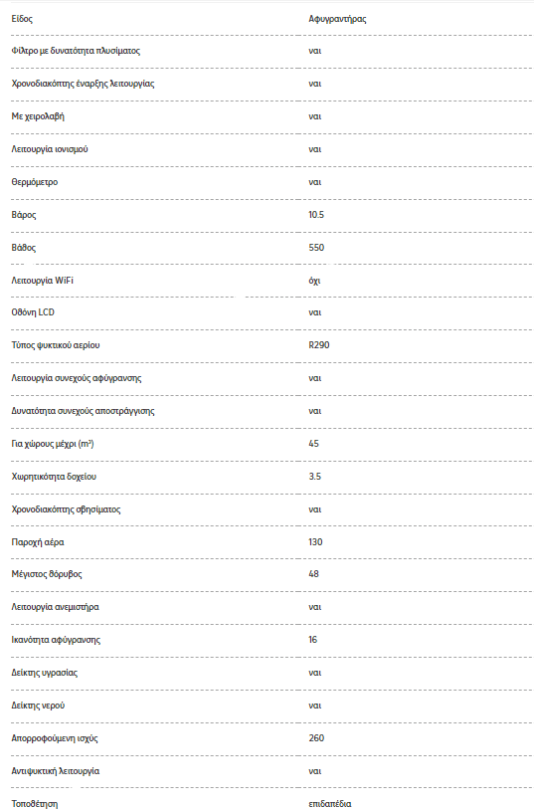The height and width of the screenshot is (809, 534).
Task: Click the 'επιδαπέδια' placement value
Action: (330, 804)
